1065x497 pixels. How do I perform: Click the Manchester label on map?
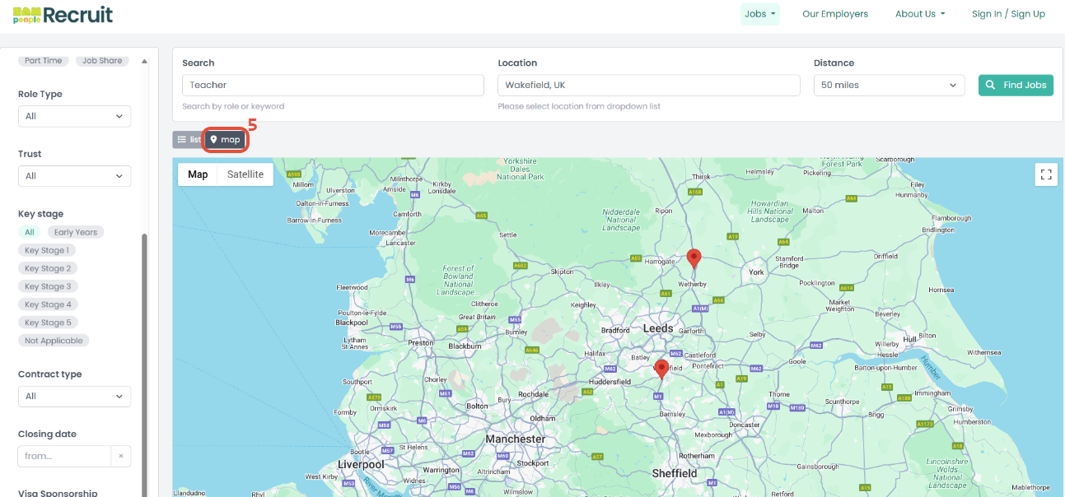[516, 439]
